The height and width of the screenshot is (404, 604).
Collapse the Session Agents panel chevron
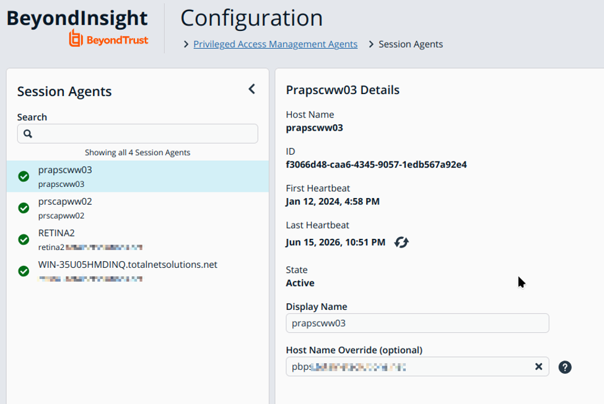click(x=252, y=89)
